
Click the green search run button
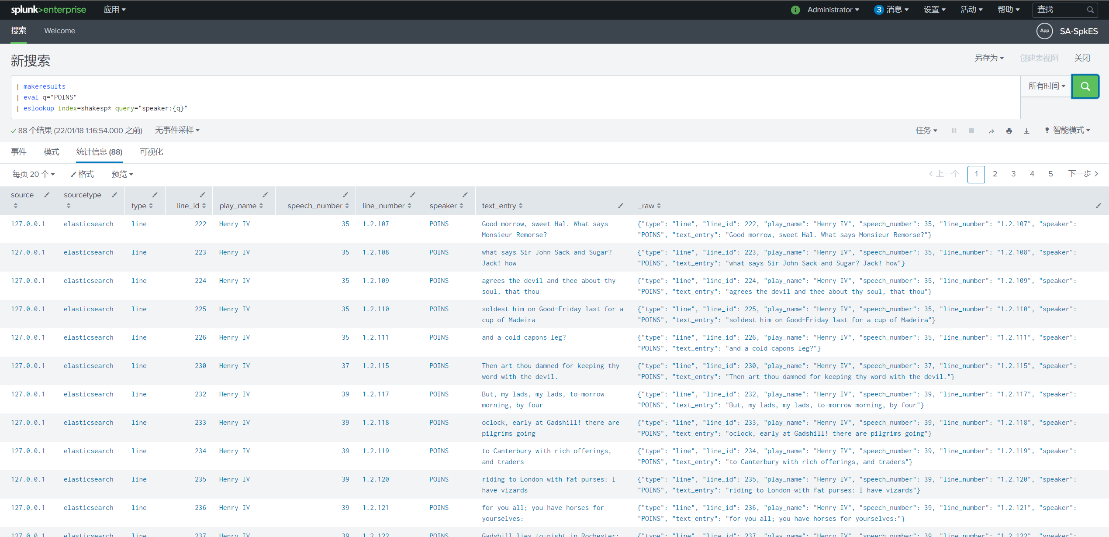coord(1085,86)
